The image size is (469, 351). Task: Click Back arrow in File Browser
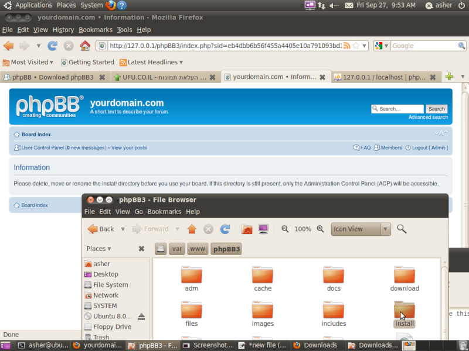tap(101, 229)
